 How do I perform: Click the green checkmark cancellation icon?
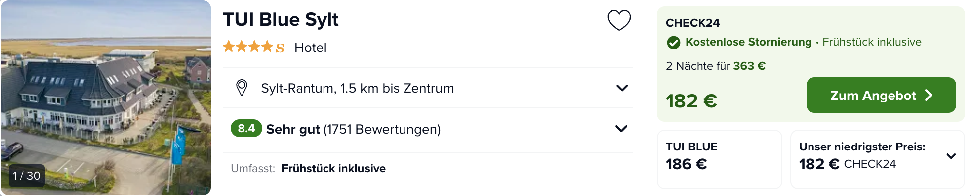[673, 43]
